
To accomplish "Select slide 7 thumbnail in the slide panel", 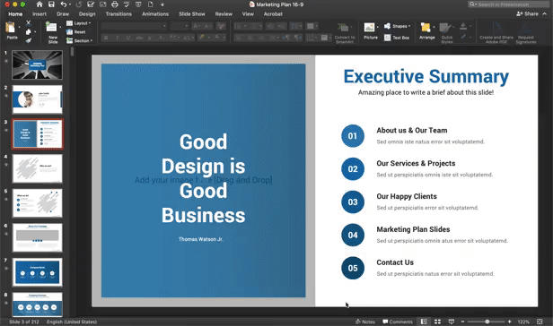I will point(37,272).
